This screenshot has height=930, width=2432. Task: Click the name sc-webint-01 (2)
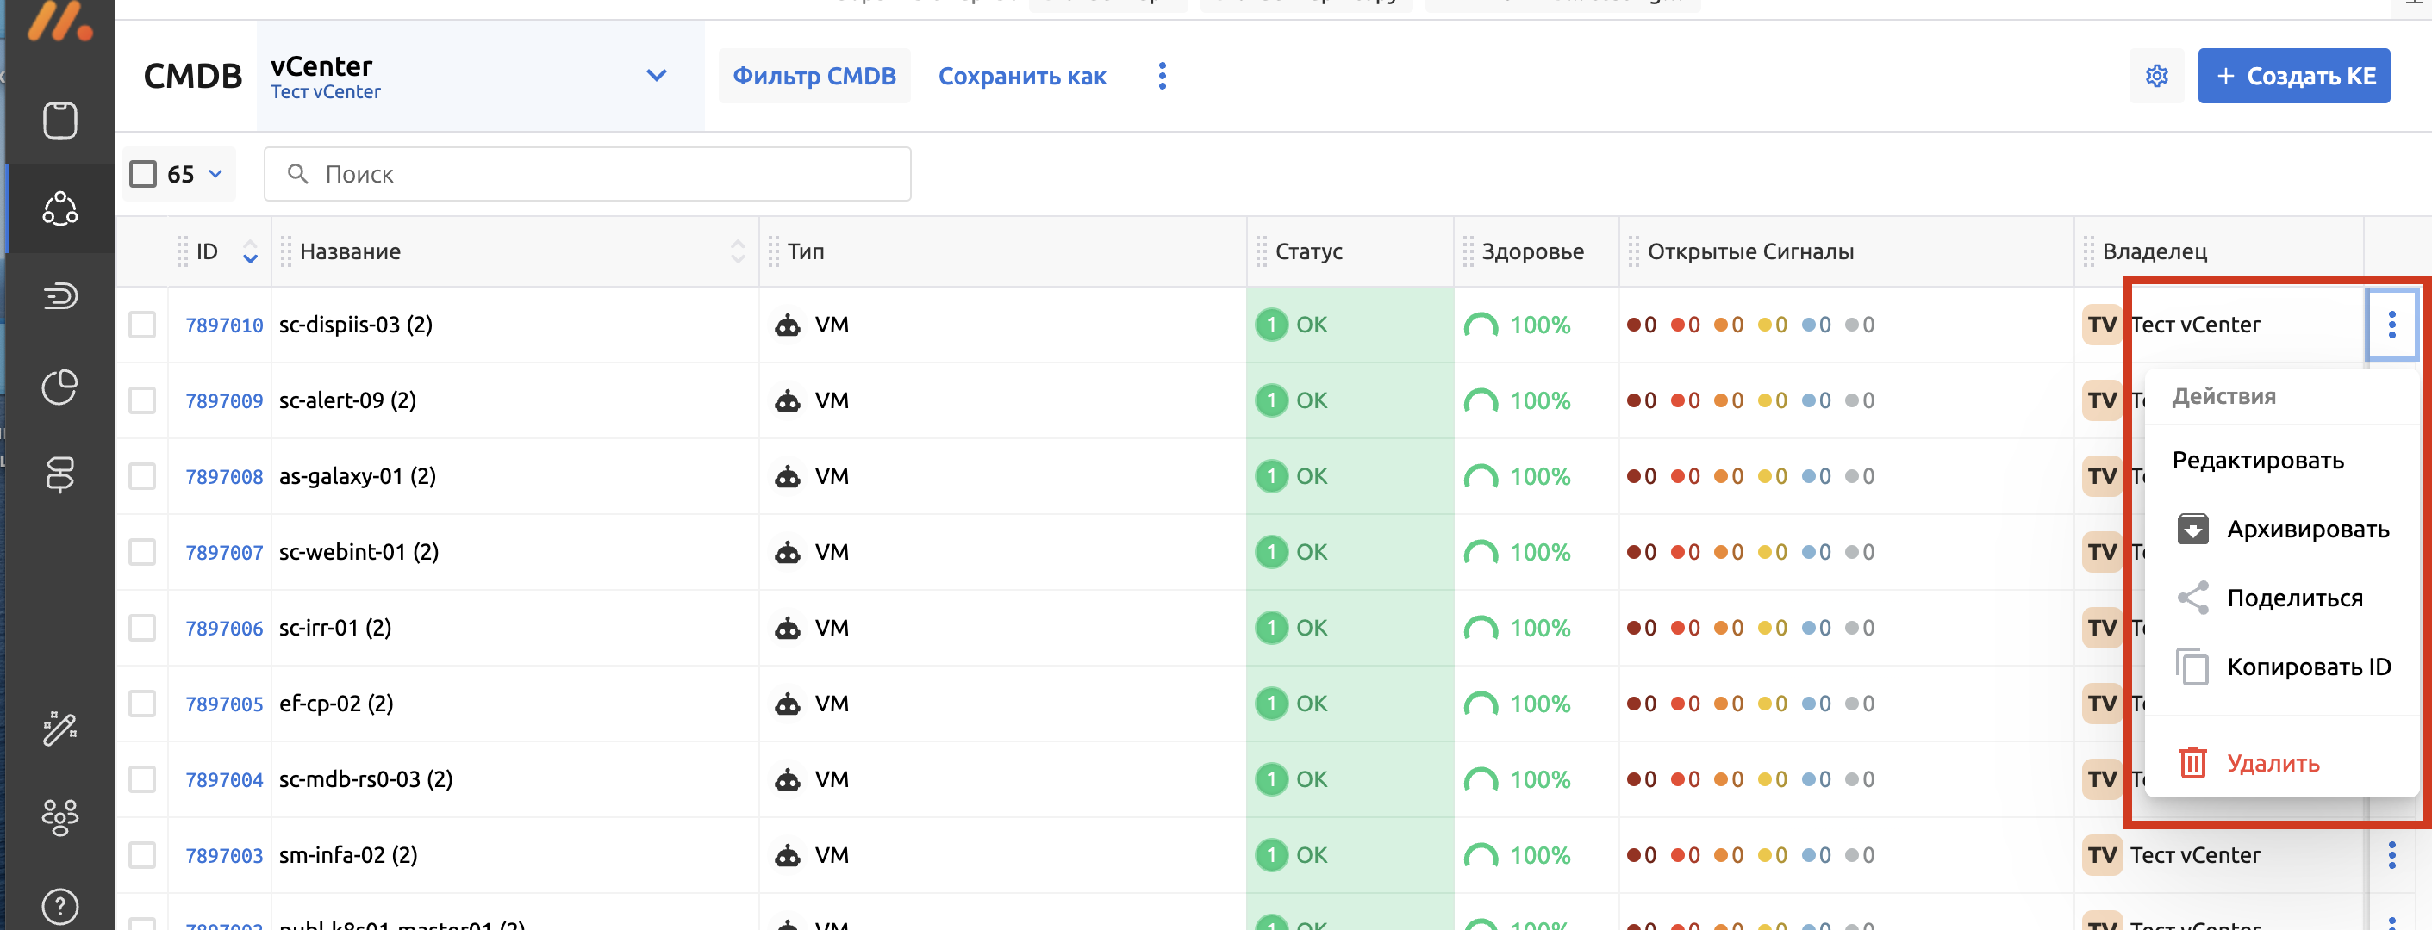[359, 552]
